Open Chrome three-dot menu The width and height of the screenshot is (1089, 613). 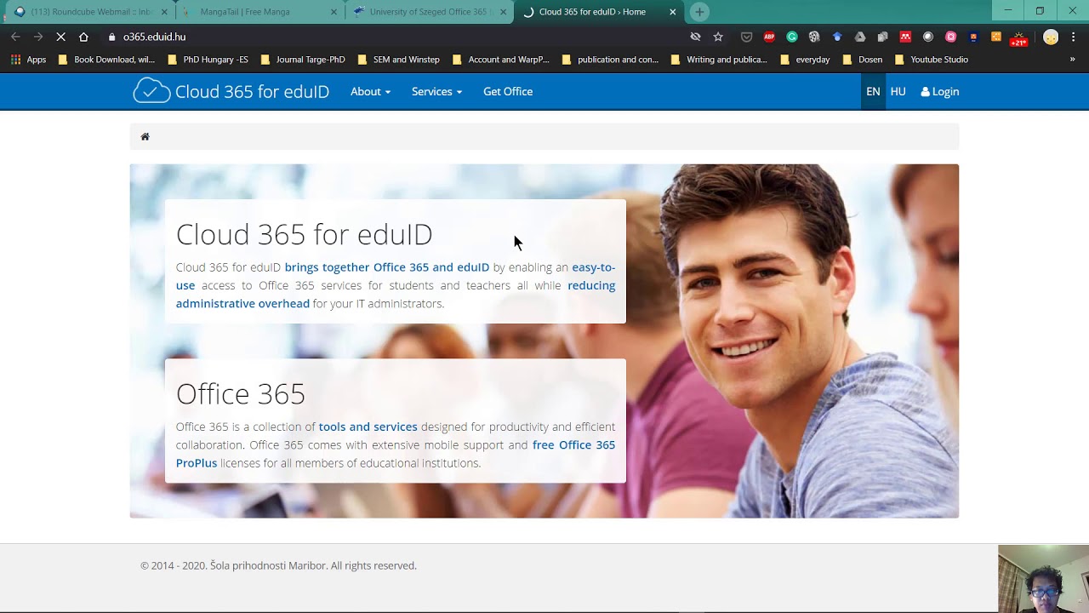coord(1074,37)
